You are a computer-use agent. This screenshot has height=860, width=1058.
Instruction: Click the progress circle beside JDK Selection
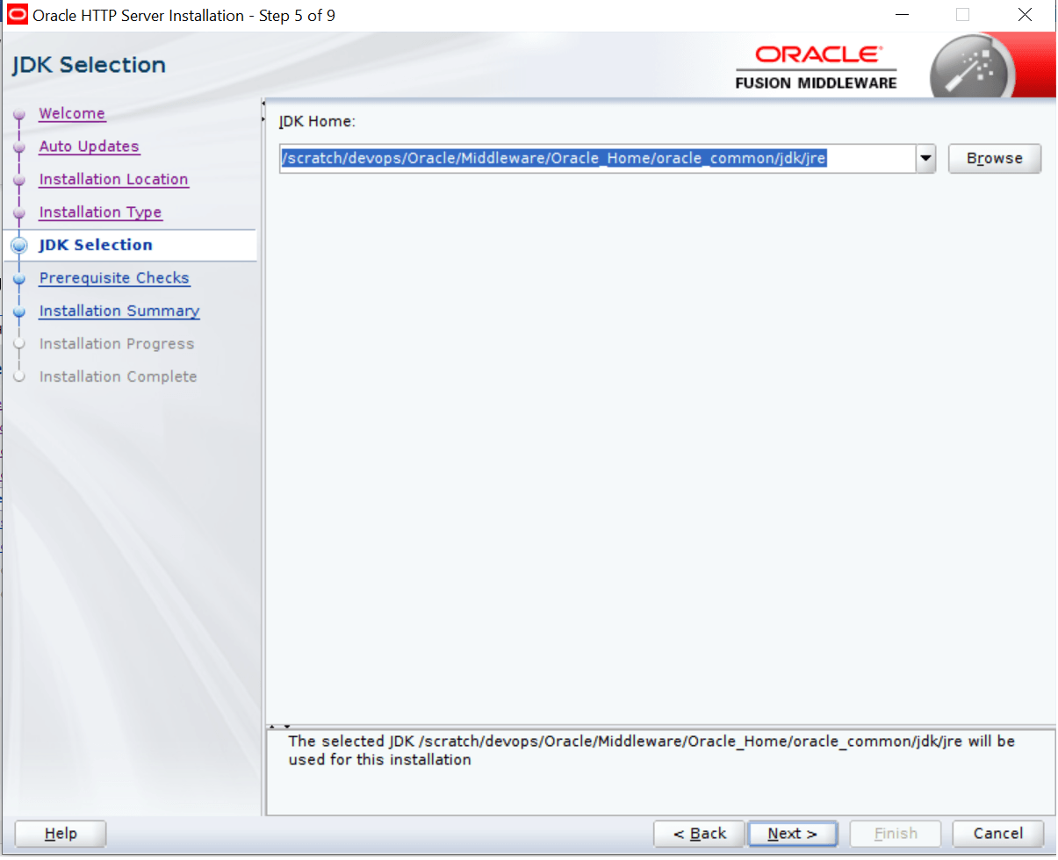(19, 245)
